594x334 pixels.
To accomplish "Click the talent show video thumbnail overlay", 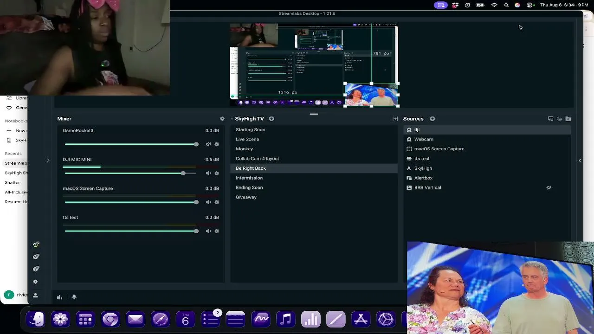I will [500, 288].
